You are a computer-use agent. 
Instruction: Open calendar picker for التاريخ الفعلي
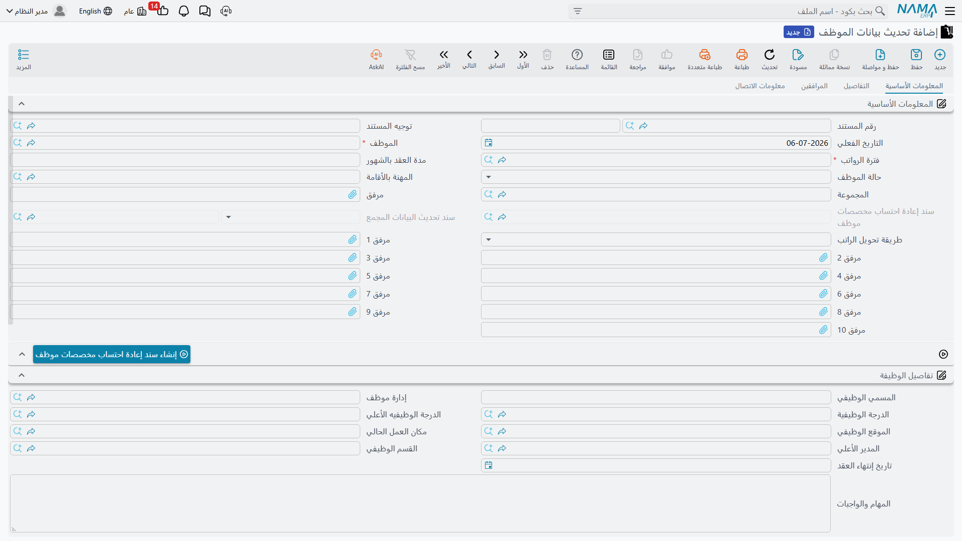489,143
